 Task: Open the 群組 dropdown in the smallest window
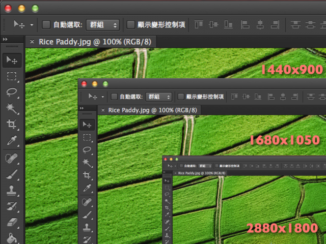pos(205,166)
